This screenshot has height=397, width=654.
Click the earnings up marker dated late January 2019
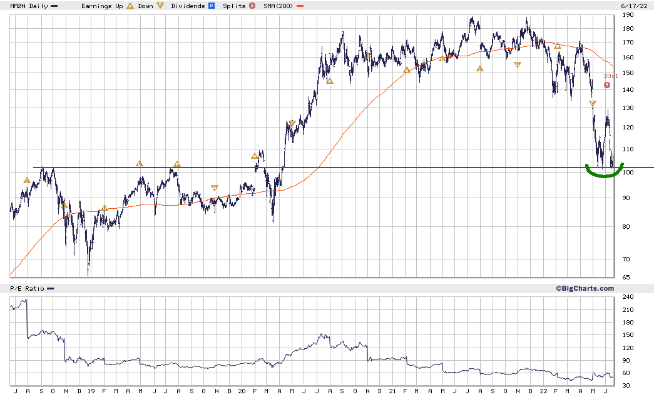click(x=105, y=208)
